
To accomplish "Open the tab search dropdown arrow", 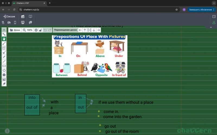I will (x=213, y=3).
